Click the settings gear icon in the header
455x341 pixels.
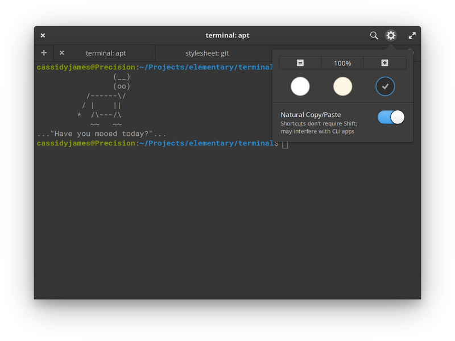[x=391, y=35]
